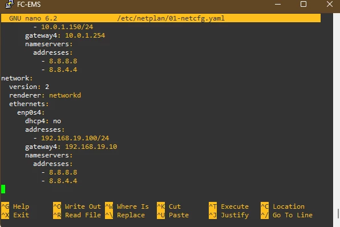
Task: Maximize the FC-EMS window
Action: tap(303, 4)
